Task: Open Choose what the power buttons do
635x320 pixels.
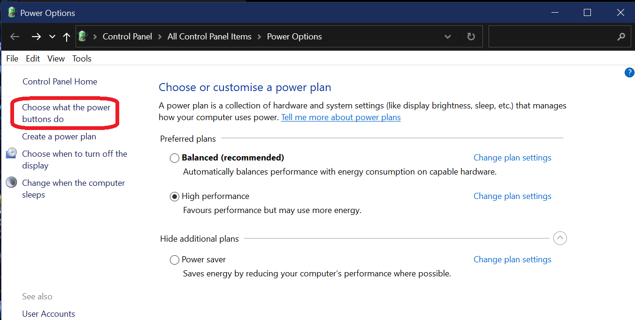Action: [66, 113]
